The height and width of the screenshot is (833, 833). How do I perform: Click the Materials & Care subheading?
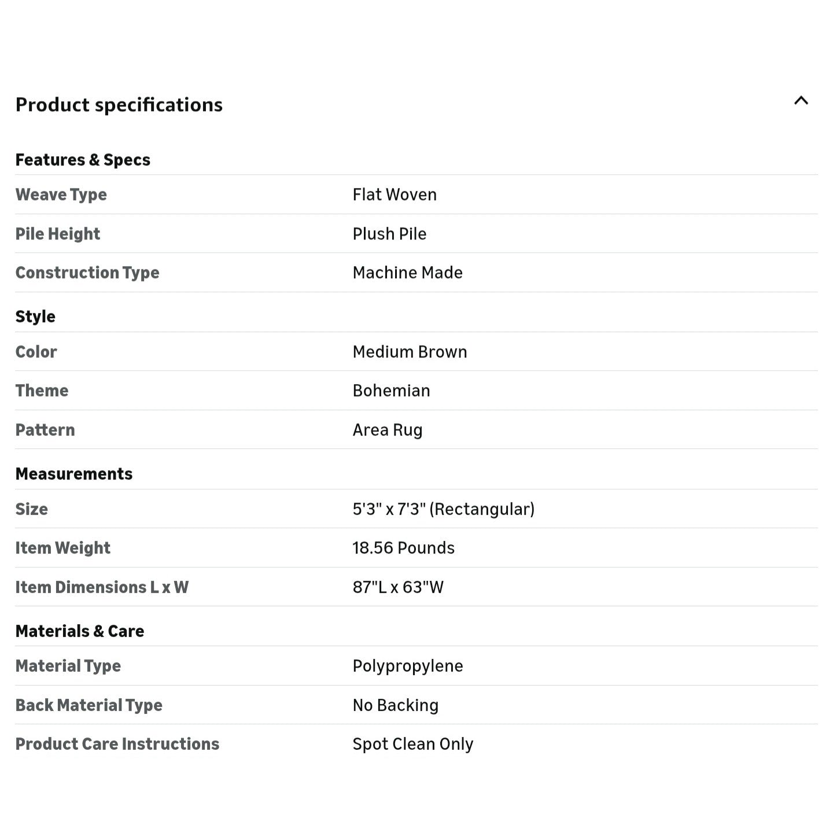point(80,631)
